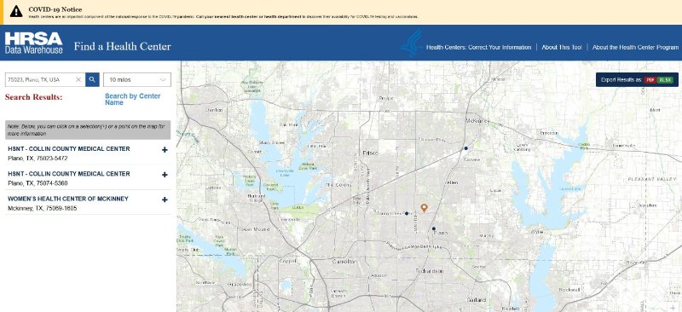The image size is (682, 312).
Task: Expand the HSNT 75074-5360 result plus icon
Action: [x=165, y=175]
